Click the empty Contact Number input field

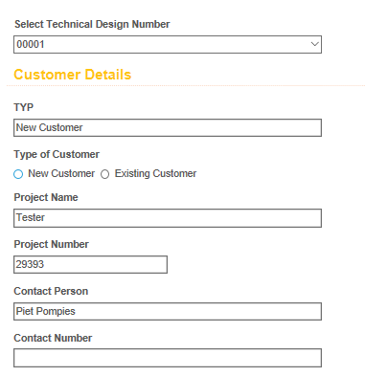pos(168,358)
